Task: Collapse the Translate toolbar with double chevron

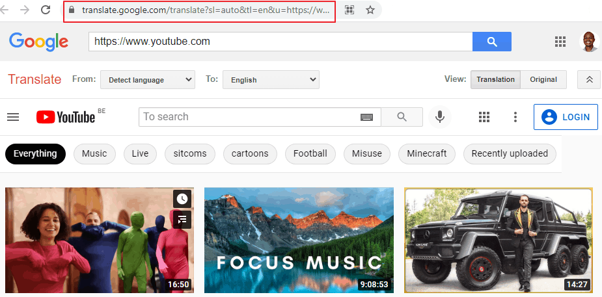Action: tap(589, 80)
